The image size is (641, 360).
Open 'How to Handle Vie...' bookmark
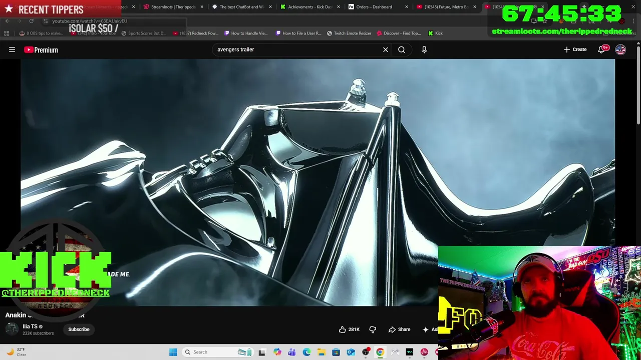pyautogui.click(x=246, y=33)
